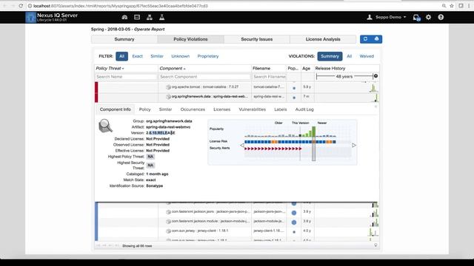Click the print report icon button

[377, 39]
